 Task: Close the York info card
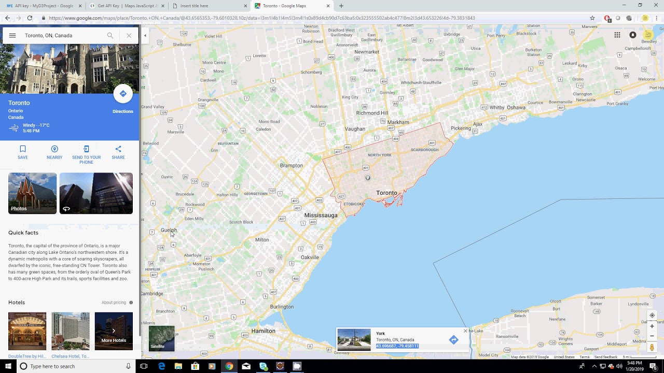(x=465, y=331)
